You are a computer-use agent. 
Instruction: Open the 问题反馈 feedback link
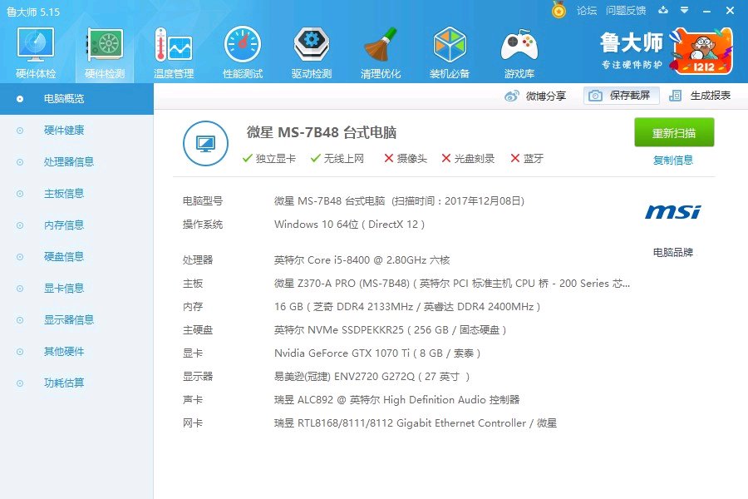coord(625,11)
